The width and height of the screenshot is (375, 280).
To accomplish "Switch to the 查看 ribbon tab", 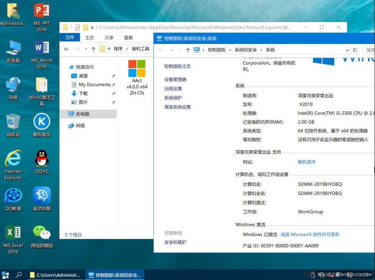I will click(x=128, y=37).
